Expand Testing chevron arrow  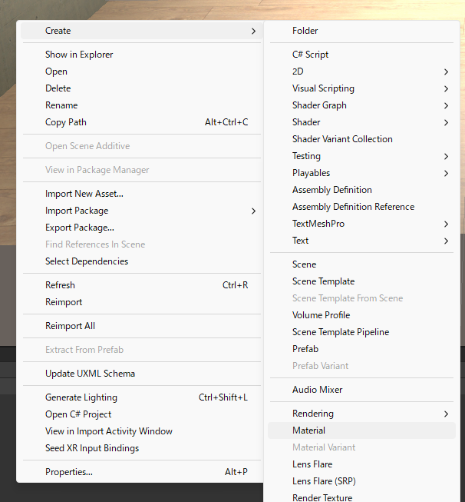446,157
